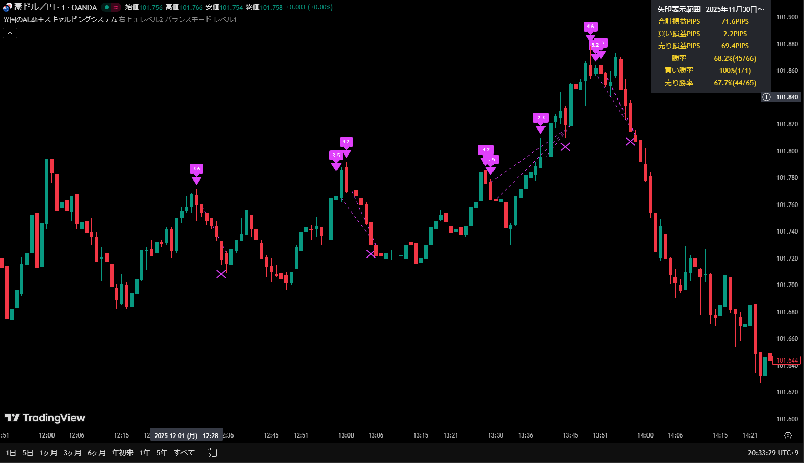804x463 pixels.
Task: Click the 矢印表示範囲 header text
Action: pos(679,9)
